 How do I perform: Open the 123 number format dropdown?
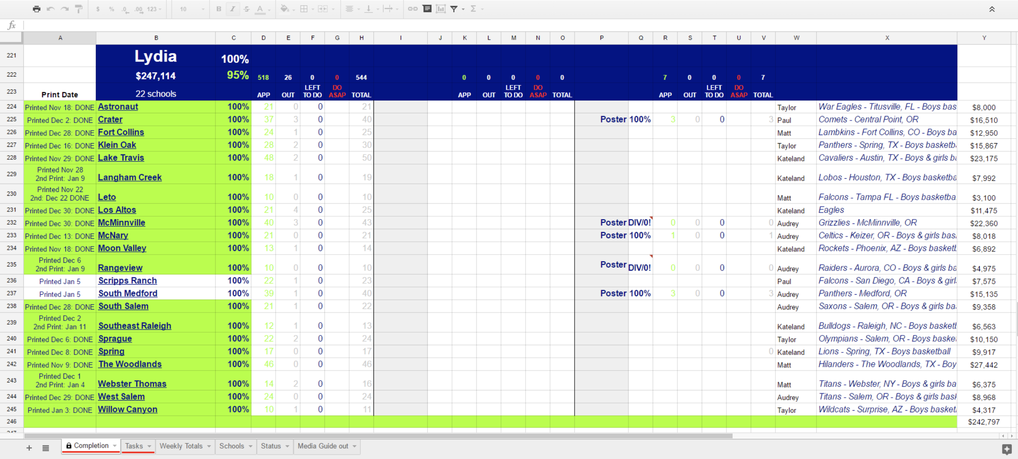coord(154,9)
